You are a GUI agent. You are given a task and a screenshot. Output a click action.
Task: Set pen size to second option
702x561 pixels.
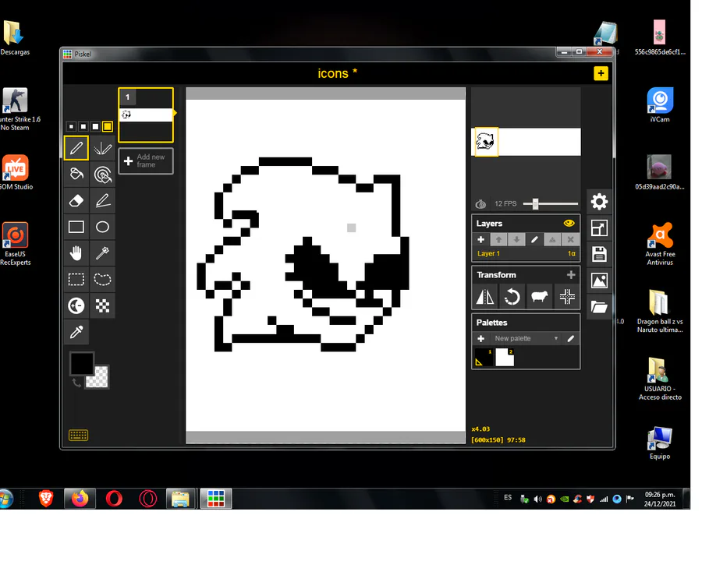[x=83, y=126]
